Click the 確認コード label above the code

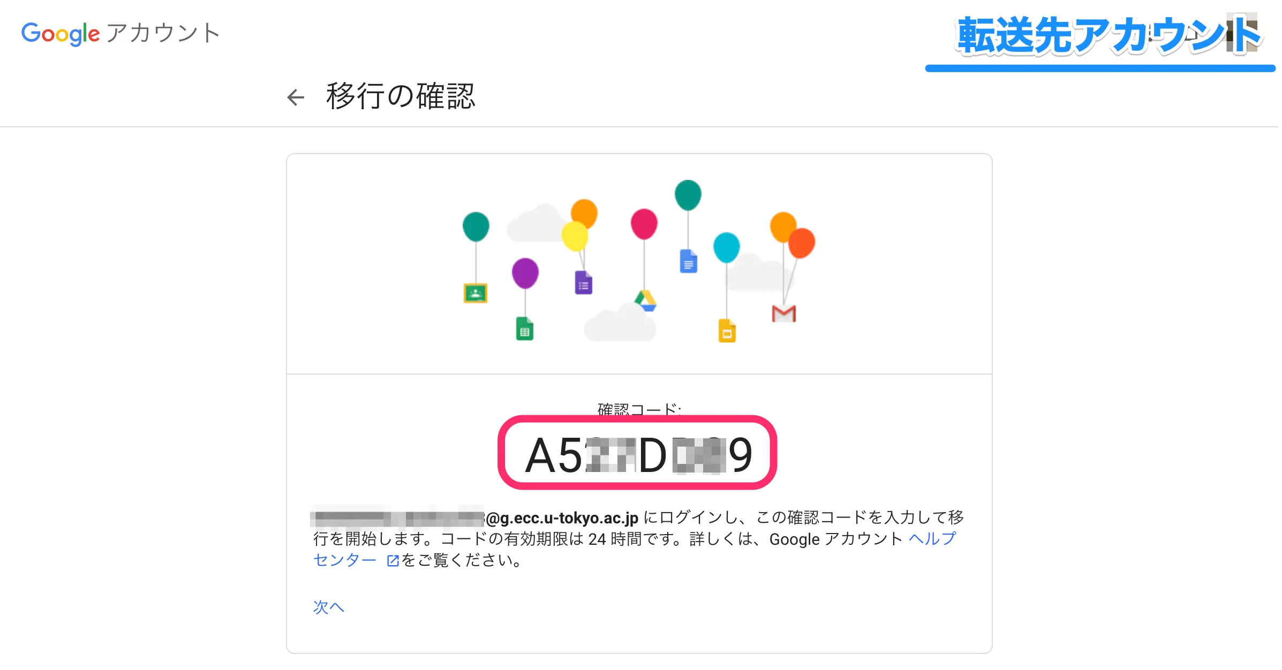pyautogui.click(x=639, y=409)
